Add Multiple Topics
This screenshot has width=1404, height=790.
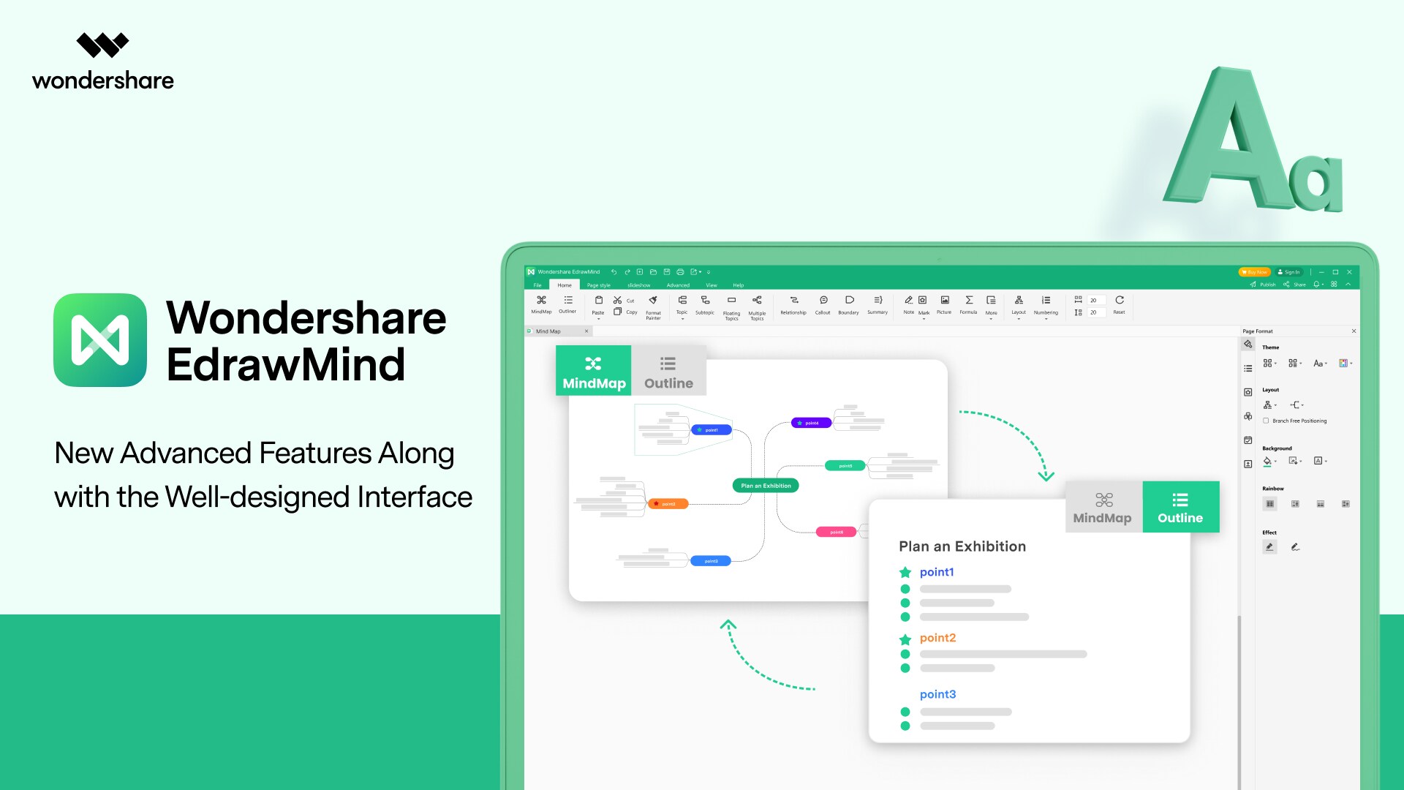point(757,307)
